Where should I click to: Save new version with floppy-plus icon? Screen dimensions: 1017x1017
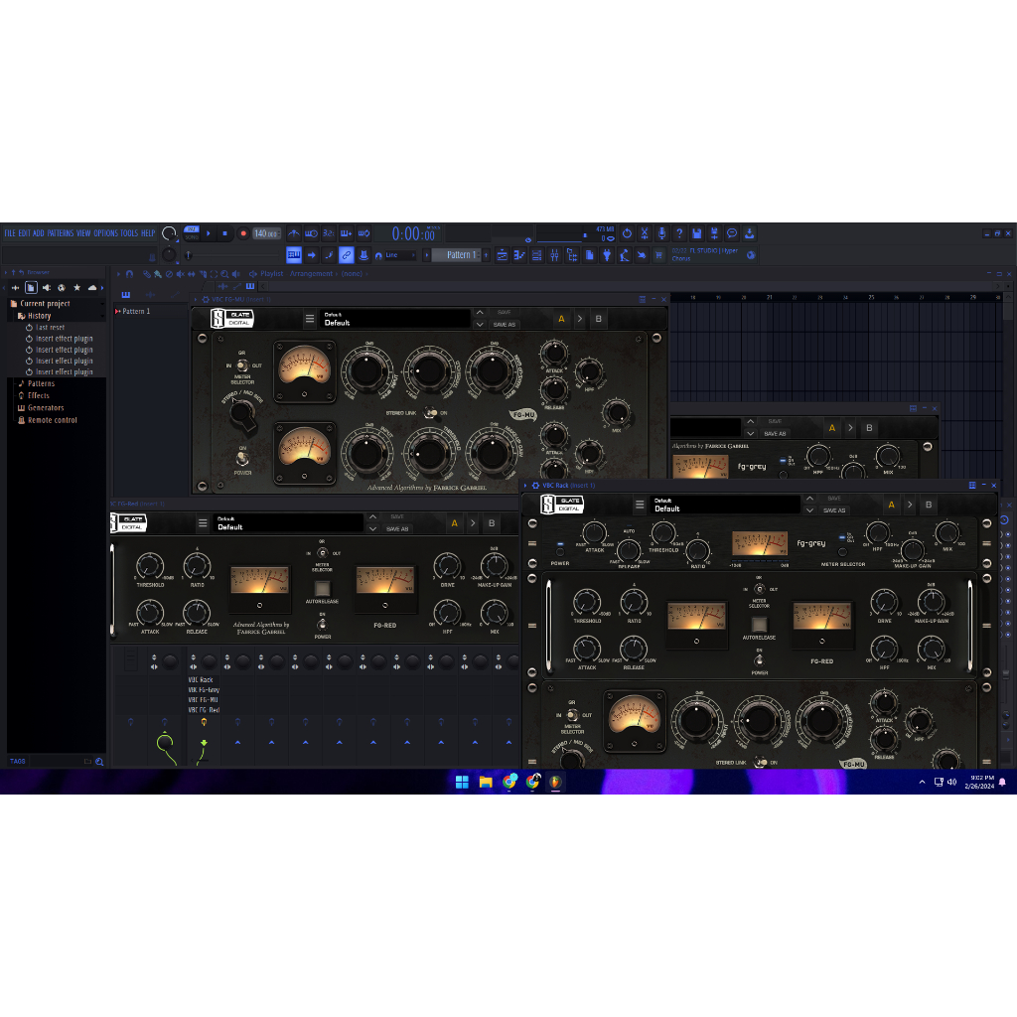tap(714, 233)
